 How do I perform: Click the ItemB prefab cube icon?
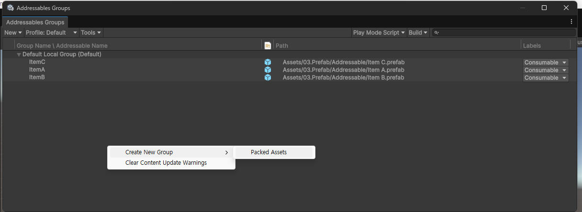(268, 77)
